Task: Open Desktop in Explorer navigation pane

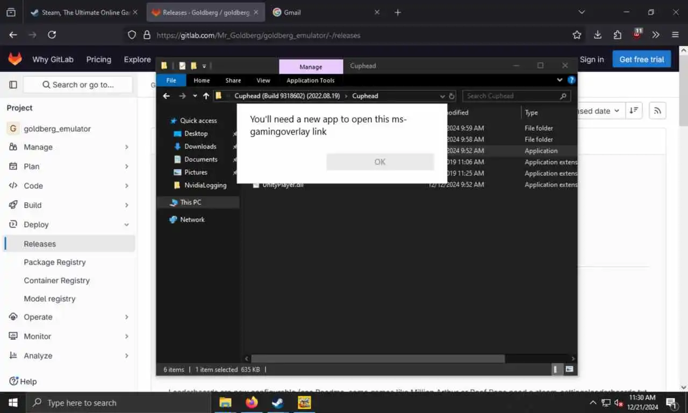Action: click(x=196, y=133)
